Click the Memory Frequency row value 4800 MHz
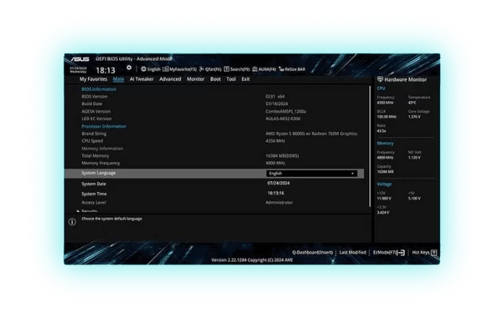 pyautogui.click(x=275, y=163)
